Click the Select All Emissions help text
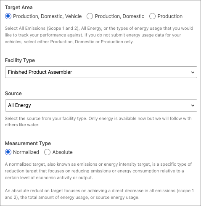Screen dimensions: 201x206 click(x=99, y=35)
